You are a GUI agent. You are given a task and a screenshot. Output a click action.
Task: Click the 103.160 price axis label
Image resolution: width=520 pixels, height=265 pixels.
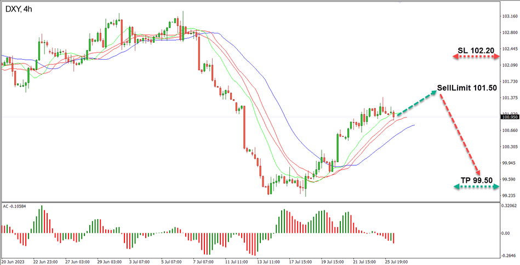click(510, 16)
